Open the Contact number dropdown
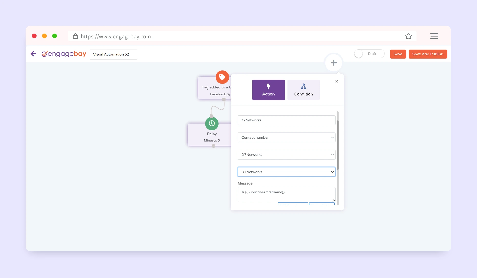The image size is (477, 278). tap(286, 137)
